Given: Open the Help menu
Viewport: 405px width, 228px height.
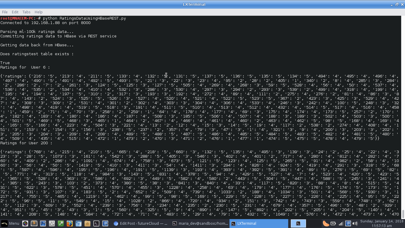Looking at the screenshot, I should click(39, 12).
